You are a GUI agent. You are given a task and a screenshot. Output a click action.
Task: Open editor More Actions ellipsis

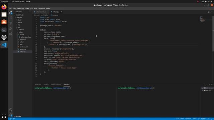[211, 12]
